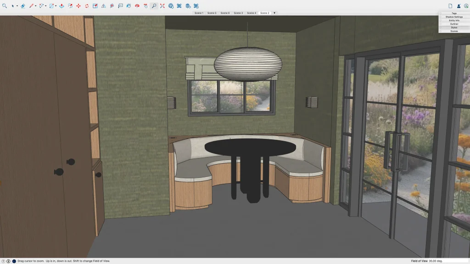Open the pencil Line tool dropdown arrow
This screenshot has height=264, width=470.
(x=36, y=6)
